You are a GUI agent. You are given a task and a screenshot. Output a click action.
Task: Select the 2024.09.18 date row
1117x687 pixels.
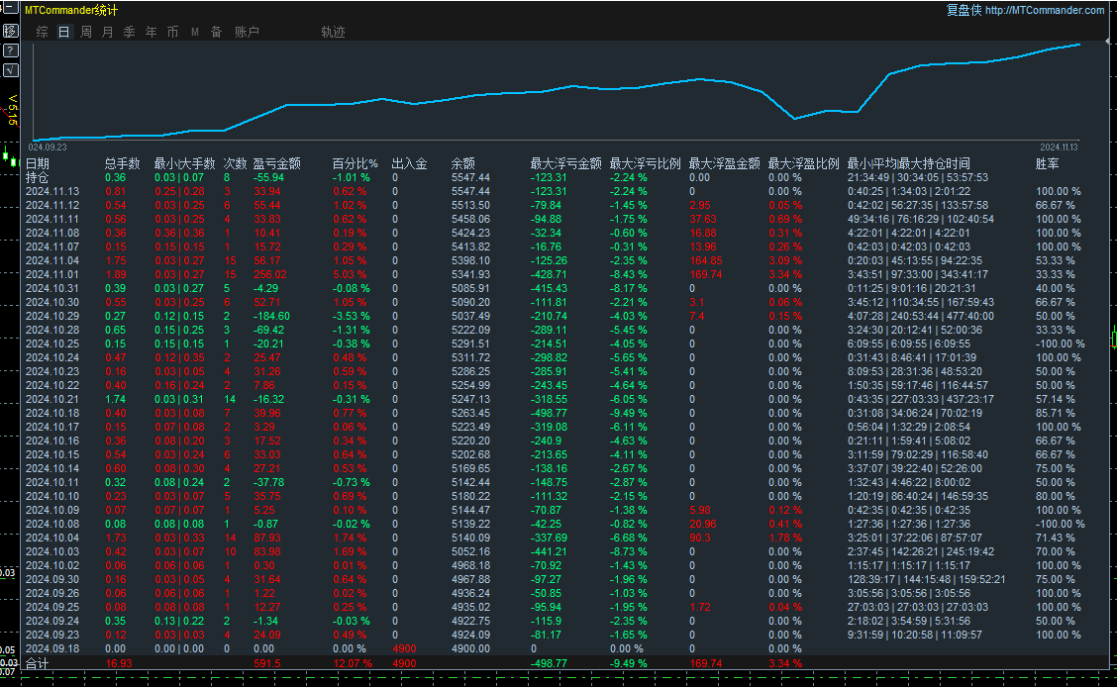click(x=52, y=648)
